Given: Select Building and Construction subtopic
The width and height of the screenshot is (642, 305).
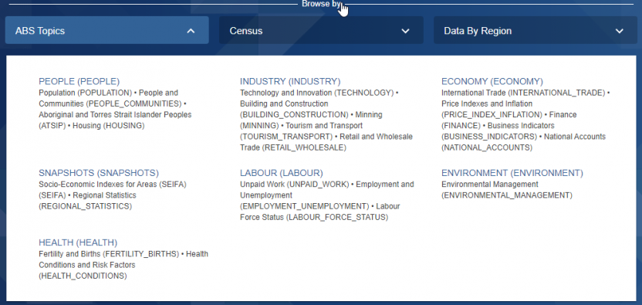Looking at the screenshot, I should (x=294, y=109).
